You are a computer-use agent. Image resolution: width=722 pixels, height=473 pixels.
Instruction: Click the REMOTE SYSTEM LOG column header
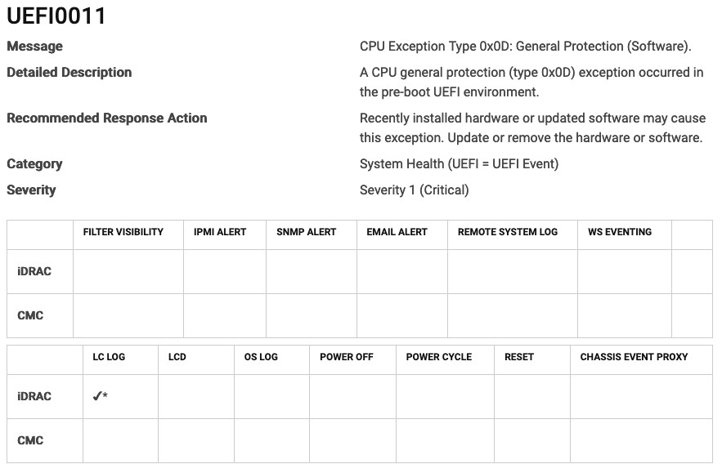click(508, 232)
